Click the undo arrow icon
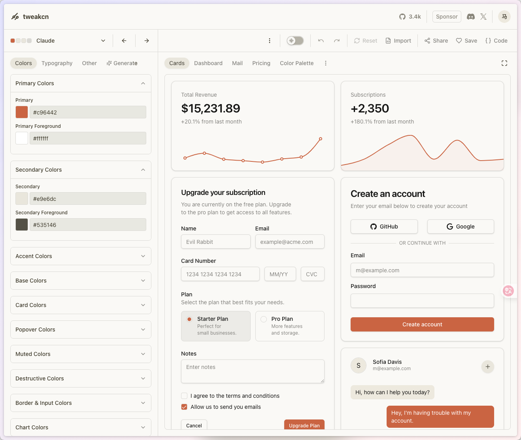The height and width of the screenshot is (440, 521). pyautogui.click(x=321, y=41)
